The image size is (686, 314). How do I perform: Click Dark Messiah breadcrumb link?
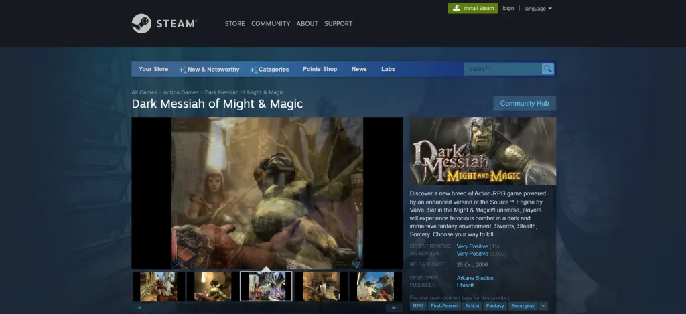click(245, 92)
